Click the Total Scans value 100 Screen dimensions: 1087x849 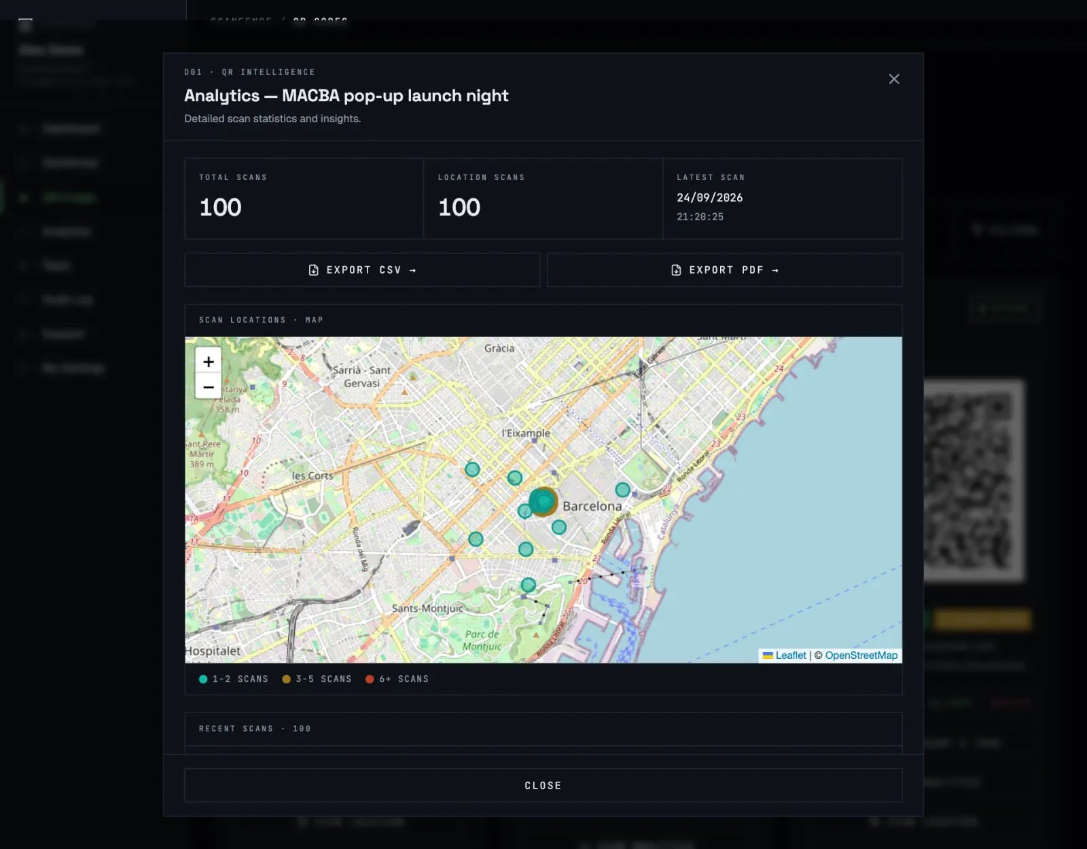tap(221, 207)
